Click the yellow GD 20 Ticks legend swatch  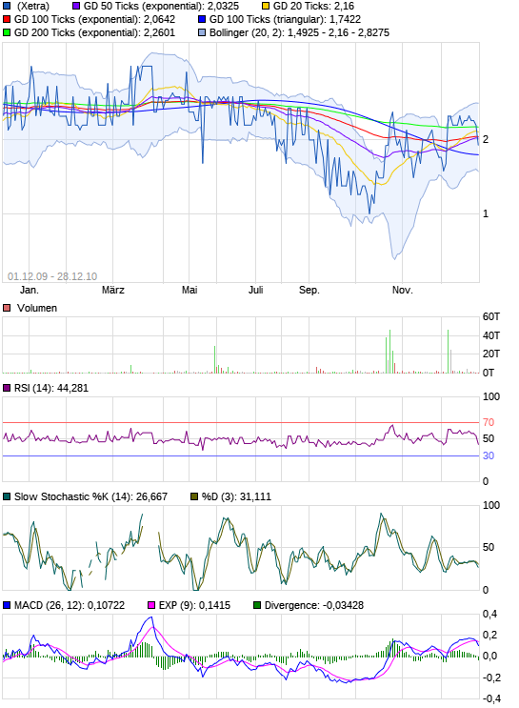266,7
